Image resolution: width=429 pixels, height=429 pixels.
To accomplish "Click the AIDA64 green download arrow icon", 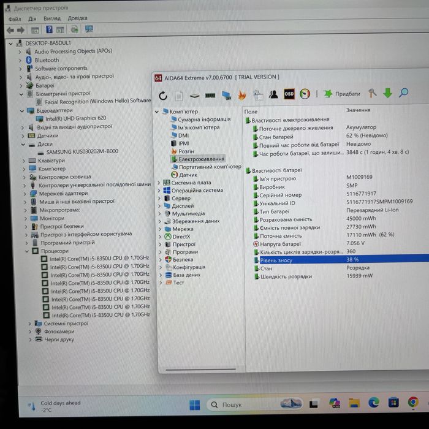I will point(387,93).
